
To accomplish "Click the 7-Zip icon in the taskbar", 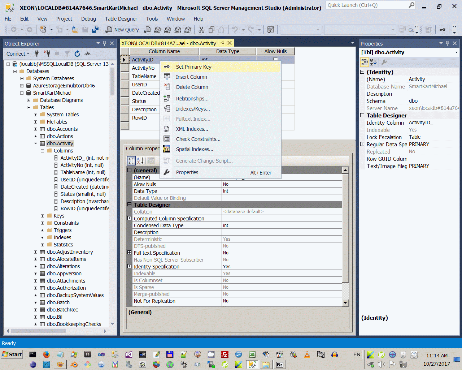I will (x=280, y=365).
